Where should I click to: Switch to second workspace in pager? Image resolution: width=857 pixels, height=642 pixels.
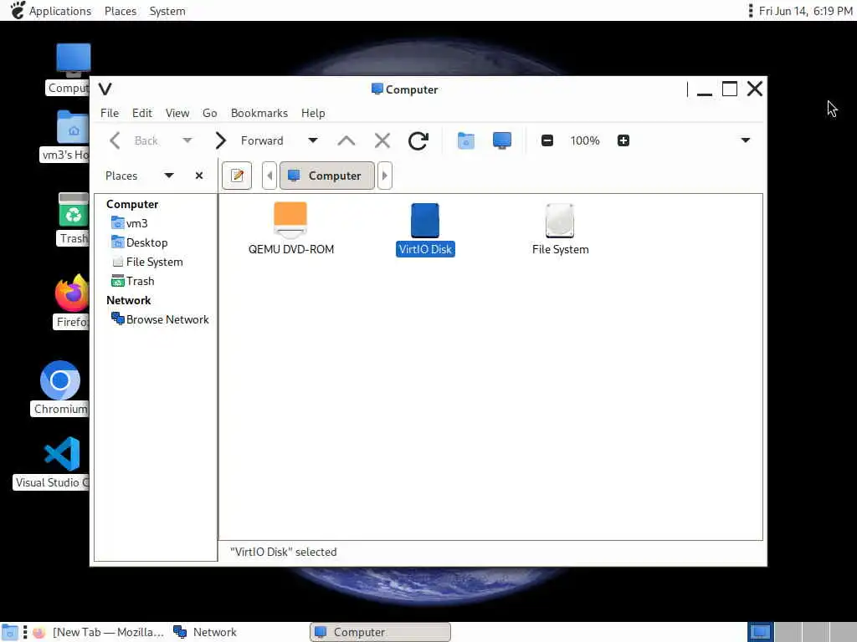(788, 632)
